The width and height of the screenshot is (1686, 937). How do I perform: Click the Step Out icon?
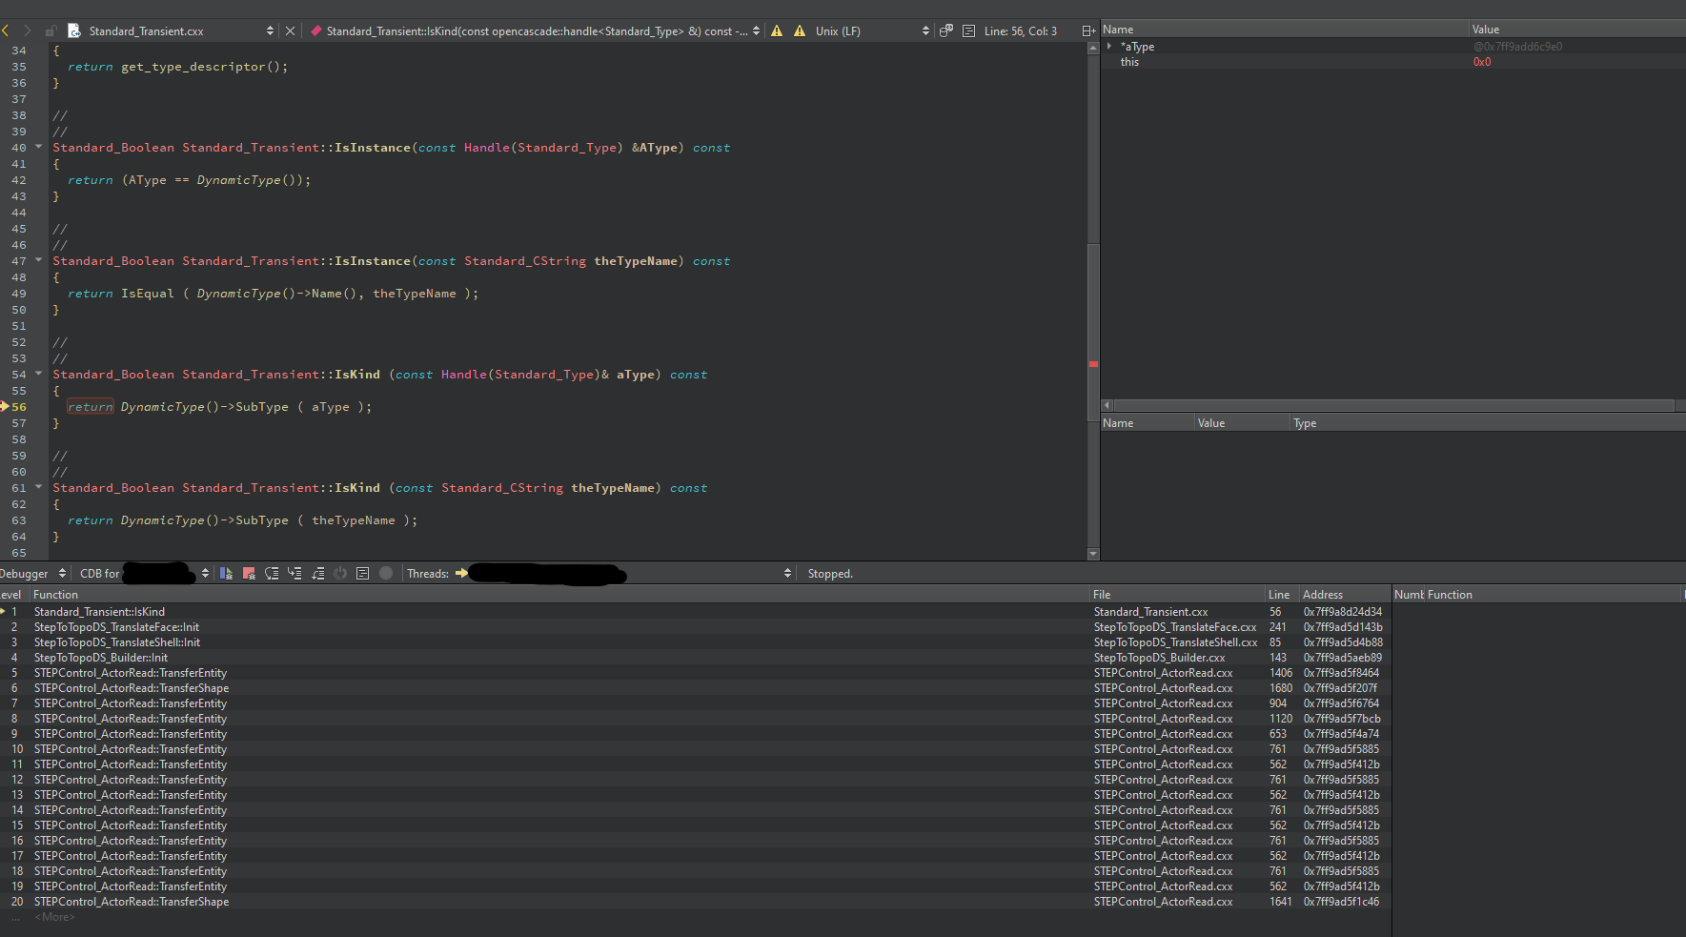pos(317,574)
